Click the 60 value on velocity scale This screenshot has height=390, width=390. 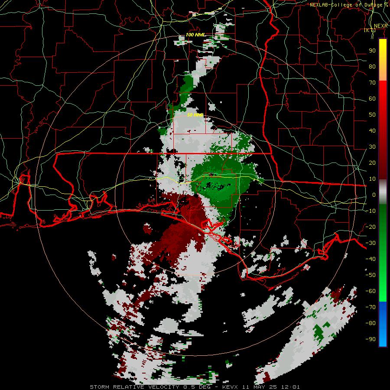[372, 99]
